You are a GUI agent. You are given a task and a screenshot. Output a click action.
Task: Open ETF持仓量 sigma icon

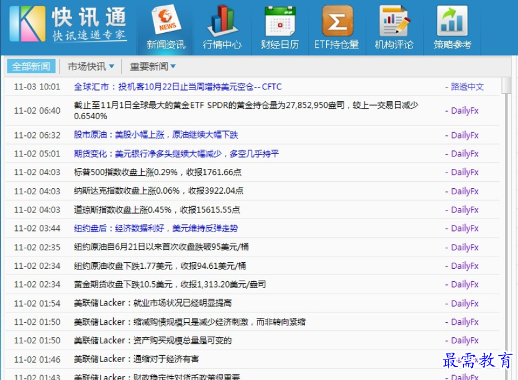coord(337,22)
